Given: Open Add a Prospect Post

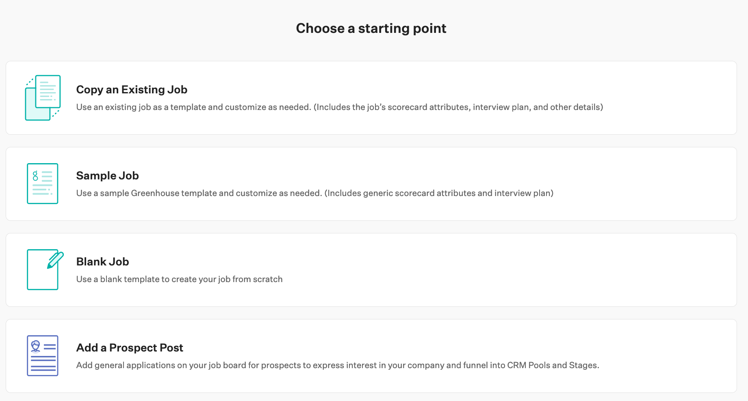Looking at the screenshot, I should (371, 356).
